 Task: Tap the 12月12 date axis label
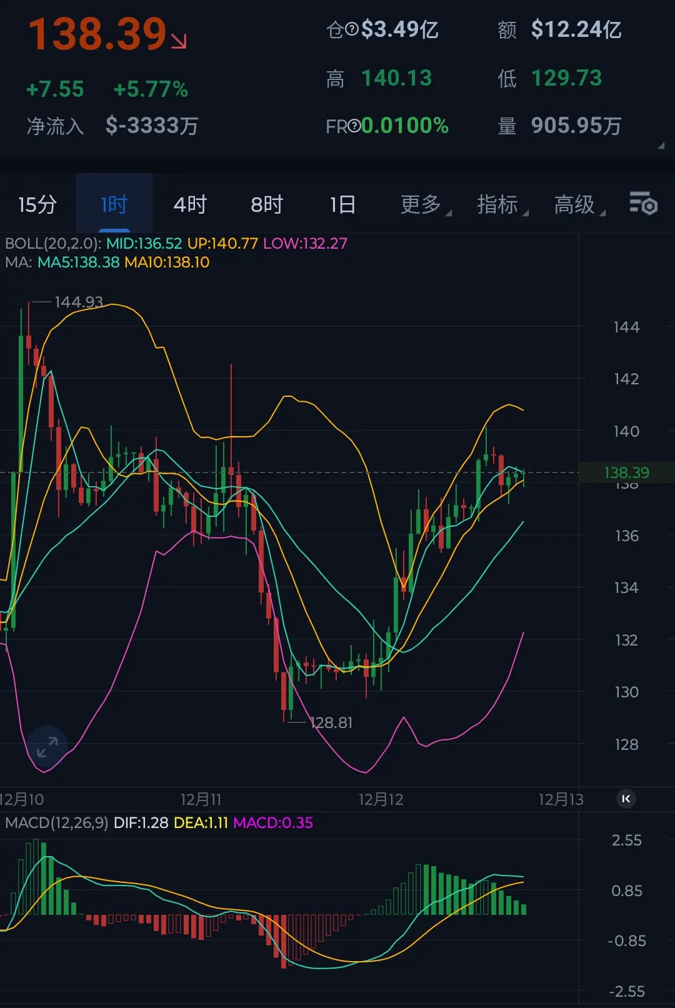pyautogui.click(x=381, y=799)
